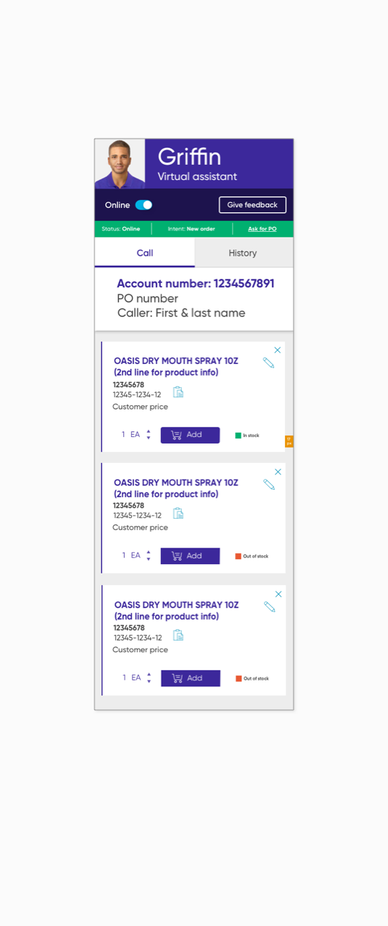Decrease the second product's quantity with the down arrow

pyautogui.click(x=149, y=560)
